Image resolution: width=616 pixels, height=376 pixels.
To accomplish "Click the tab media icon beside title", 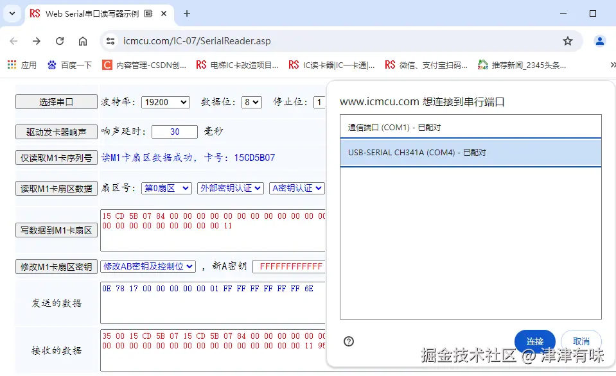I will click(x=148, y=13).
